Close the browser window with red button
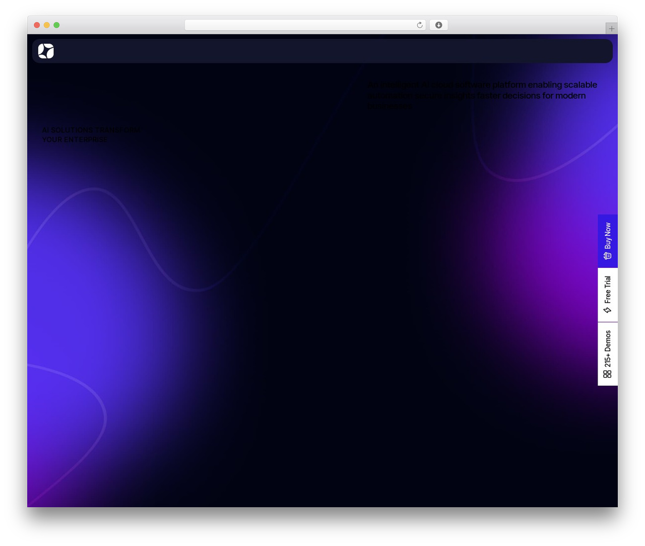 point(37,25)
